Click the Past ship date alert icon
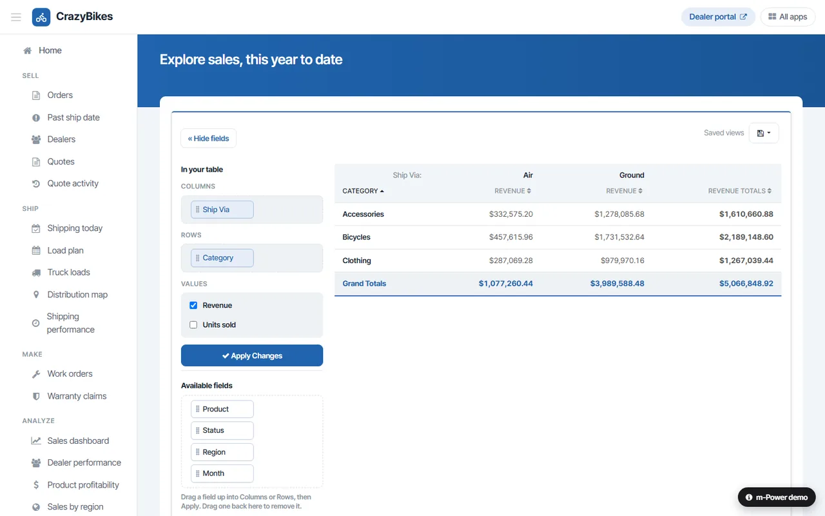Viewport: 825px width, 516px height. coord(36,117)
